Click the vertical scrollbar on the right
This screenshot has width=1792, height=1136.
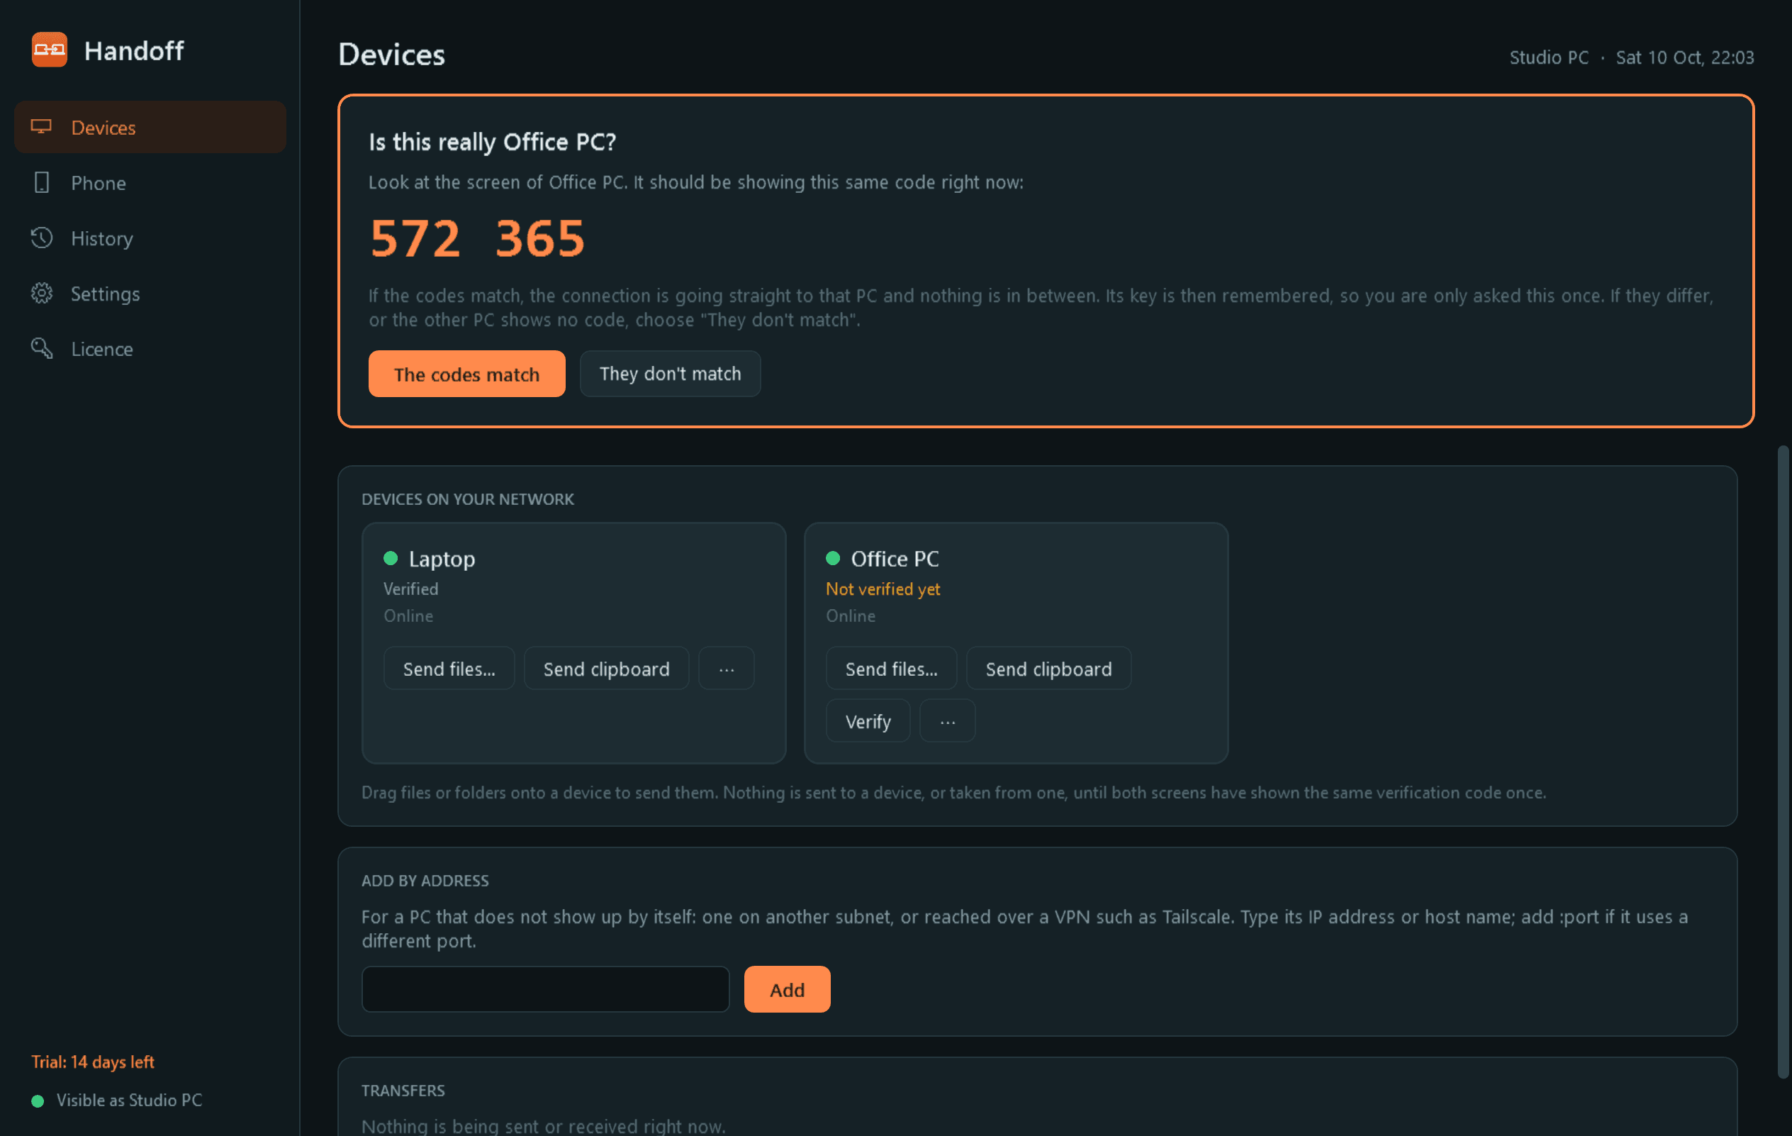coord(1781,762)
